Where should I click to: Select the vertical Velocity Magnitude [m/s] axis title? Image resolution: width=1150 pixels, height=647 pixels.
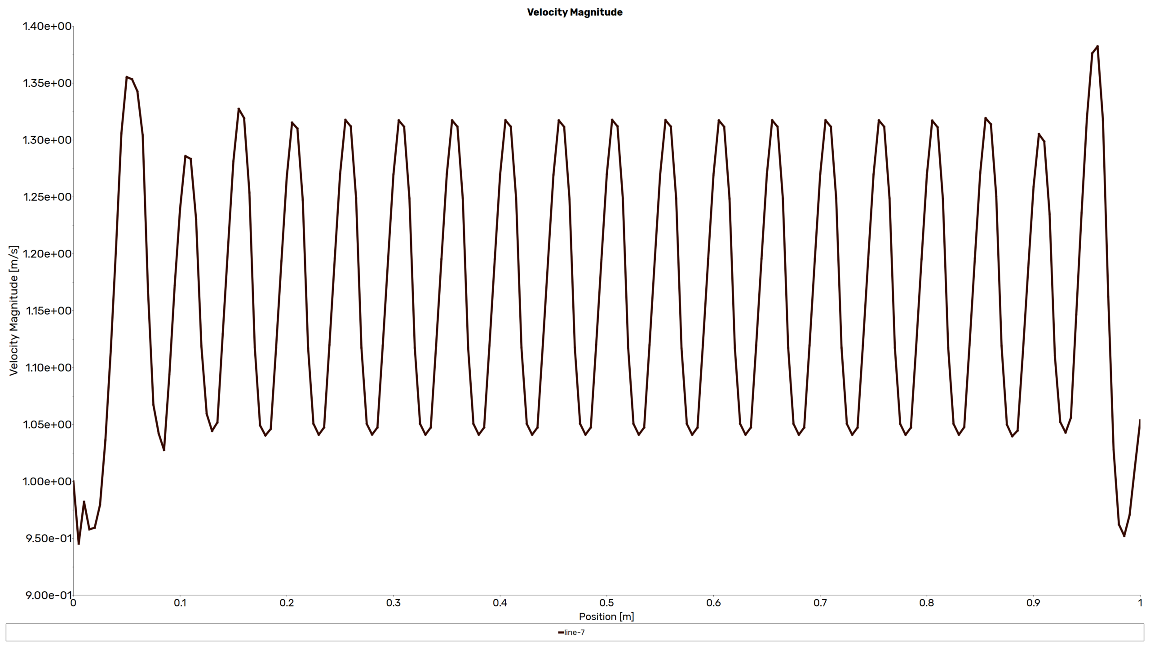[x=14, y=310]
